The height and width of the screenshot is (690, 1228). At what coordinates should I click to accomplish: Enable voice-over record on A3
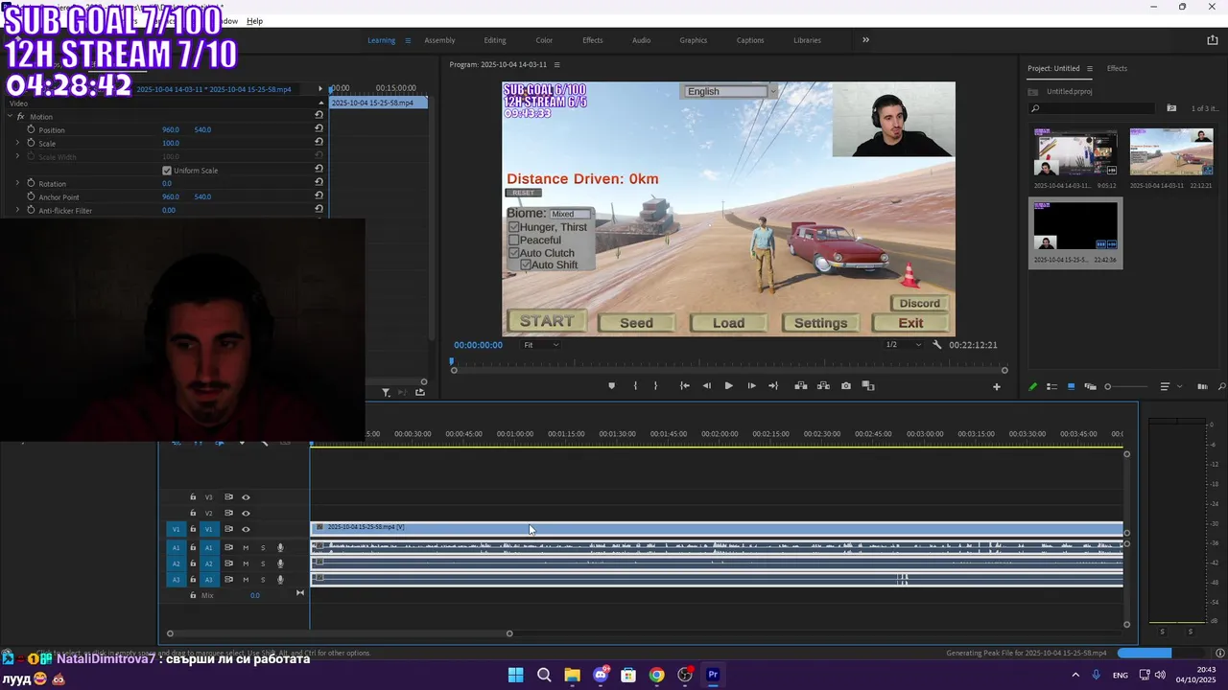280,580
